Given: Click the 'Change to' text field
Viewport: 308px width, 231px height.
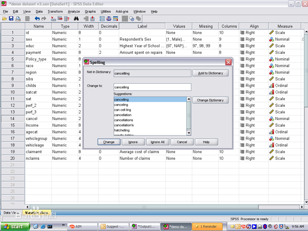Looking at the screenshot, I should [151, 87].
